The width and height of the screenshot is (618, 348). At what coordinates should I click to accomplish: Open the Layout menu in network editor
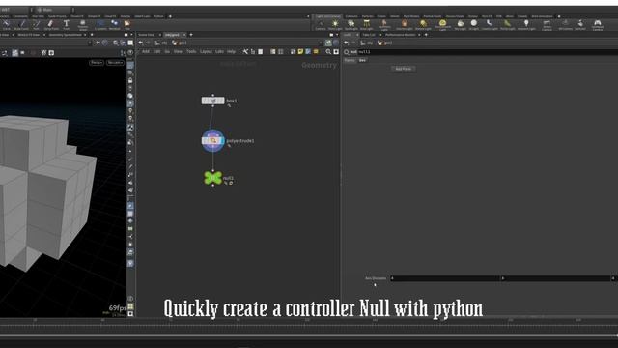(206, 51)
